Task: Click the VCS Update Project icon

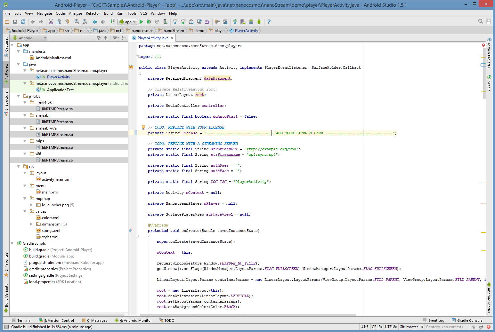Action: coord(175,22)
